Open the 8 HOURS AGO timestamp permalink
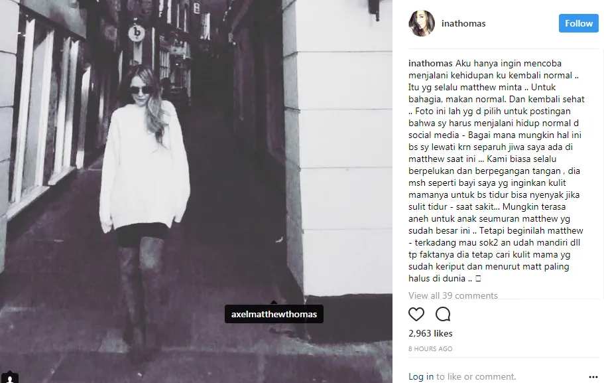Viewport: 604px width, 383px height. 430,348
